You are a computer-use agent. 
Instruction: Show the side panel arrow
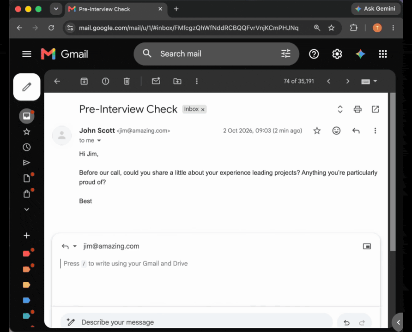398,322
